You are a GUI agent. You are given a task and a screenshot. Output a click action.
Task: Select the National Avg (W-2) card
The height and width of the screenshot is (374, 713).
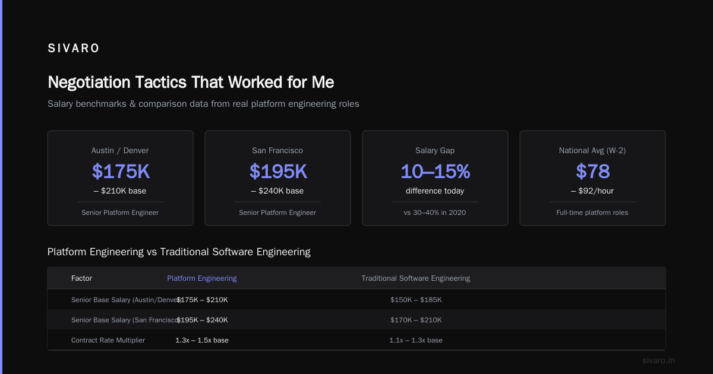coord(592,178)
